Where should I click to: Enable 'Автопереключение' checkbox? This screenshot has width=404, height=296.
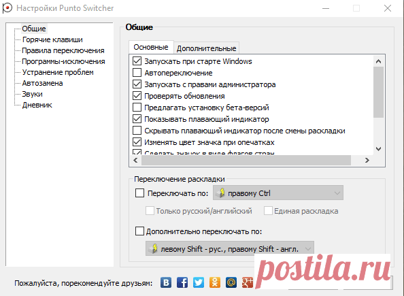click(x=137, y=73)
